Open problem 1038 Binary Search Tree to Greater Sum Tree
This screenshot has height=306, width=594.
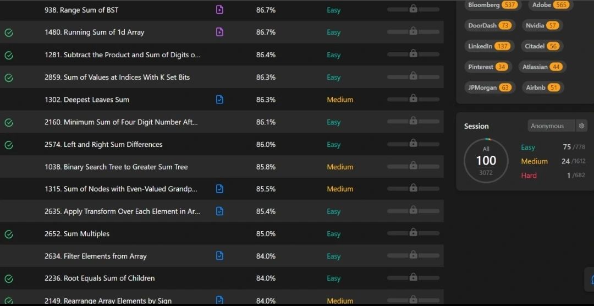(116, 167)
